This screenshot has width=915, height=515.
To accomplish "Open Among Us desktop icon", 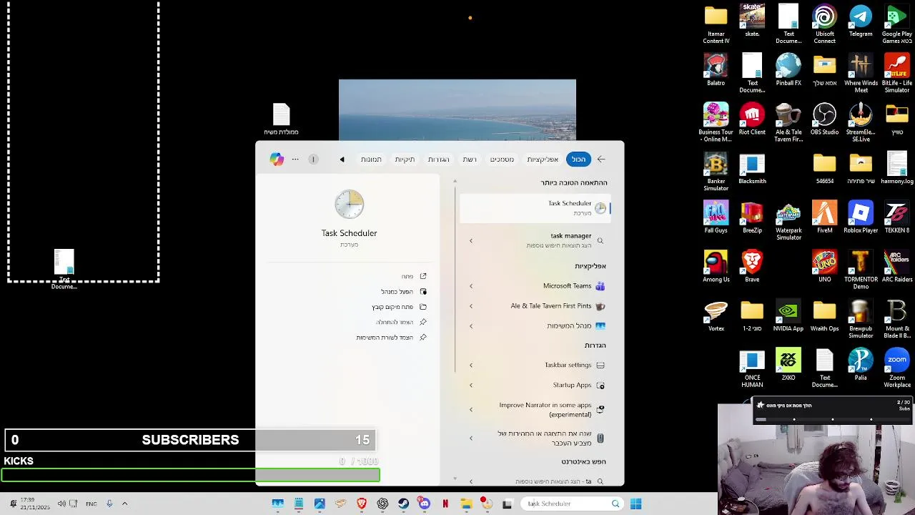I will 716,266.
